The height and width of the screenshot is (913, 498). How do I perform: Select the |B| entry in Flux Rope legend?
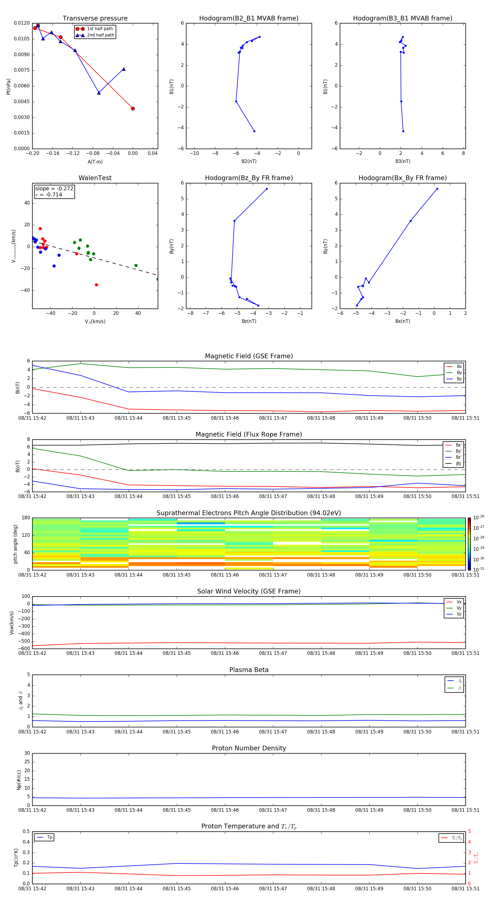(x=453, y=464)
